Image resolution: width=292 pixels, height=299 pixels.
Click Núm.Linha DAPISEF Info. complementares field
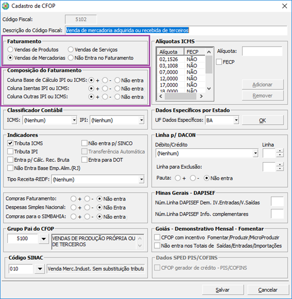[277, 214]
